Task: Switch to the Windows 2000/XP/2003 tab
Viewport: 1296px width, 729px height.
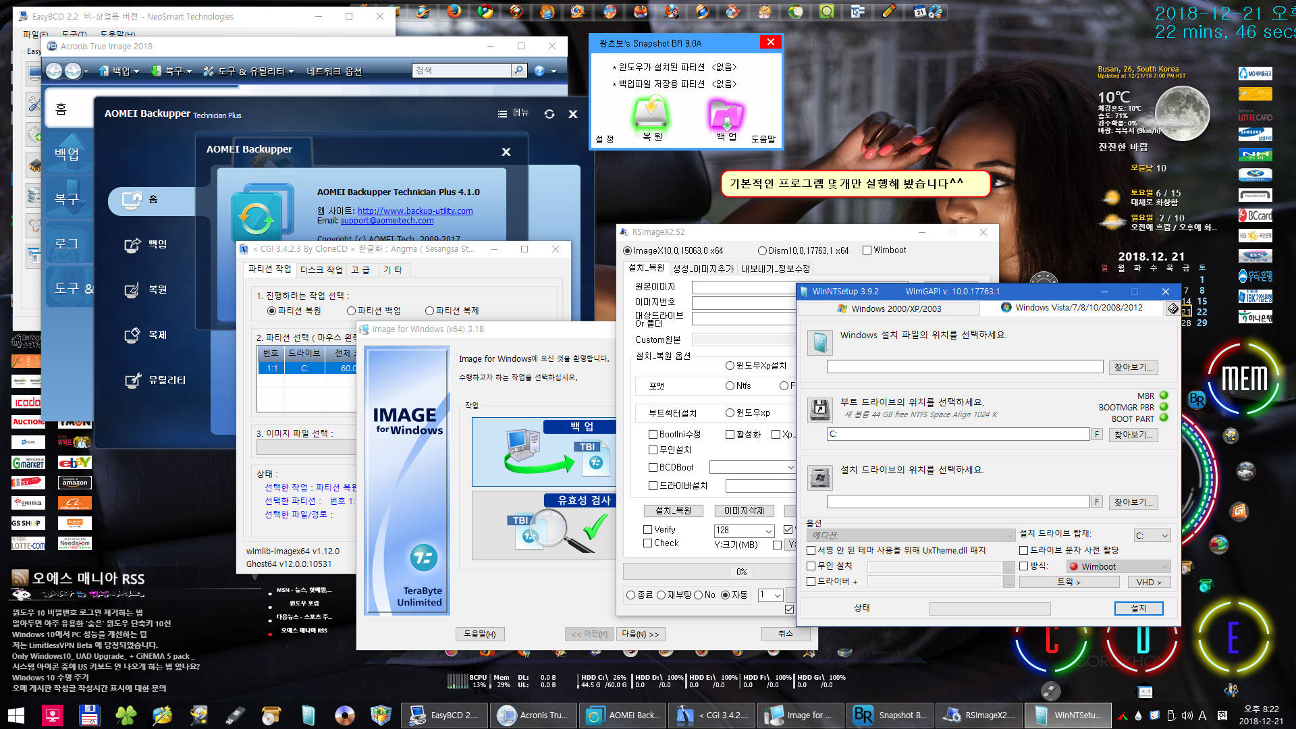Action: (x=888, y=308)
